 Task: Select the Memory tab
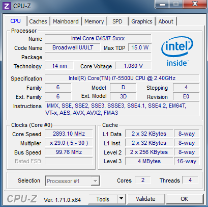coord(94,21)
